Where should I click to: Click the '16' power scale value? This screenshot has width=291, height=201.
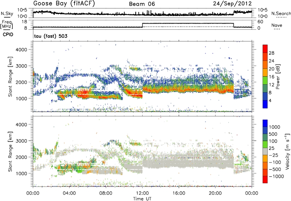(x=271, y=77)
